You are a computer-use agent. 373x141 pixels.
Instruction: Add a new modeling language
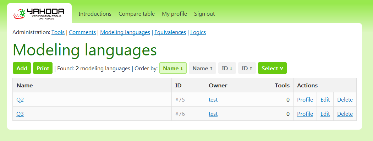click(22, 68)
